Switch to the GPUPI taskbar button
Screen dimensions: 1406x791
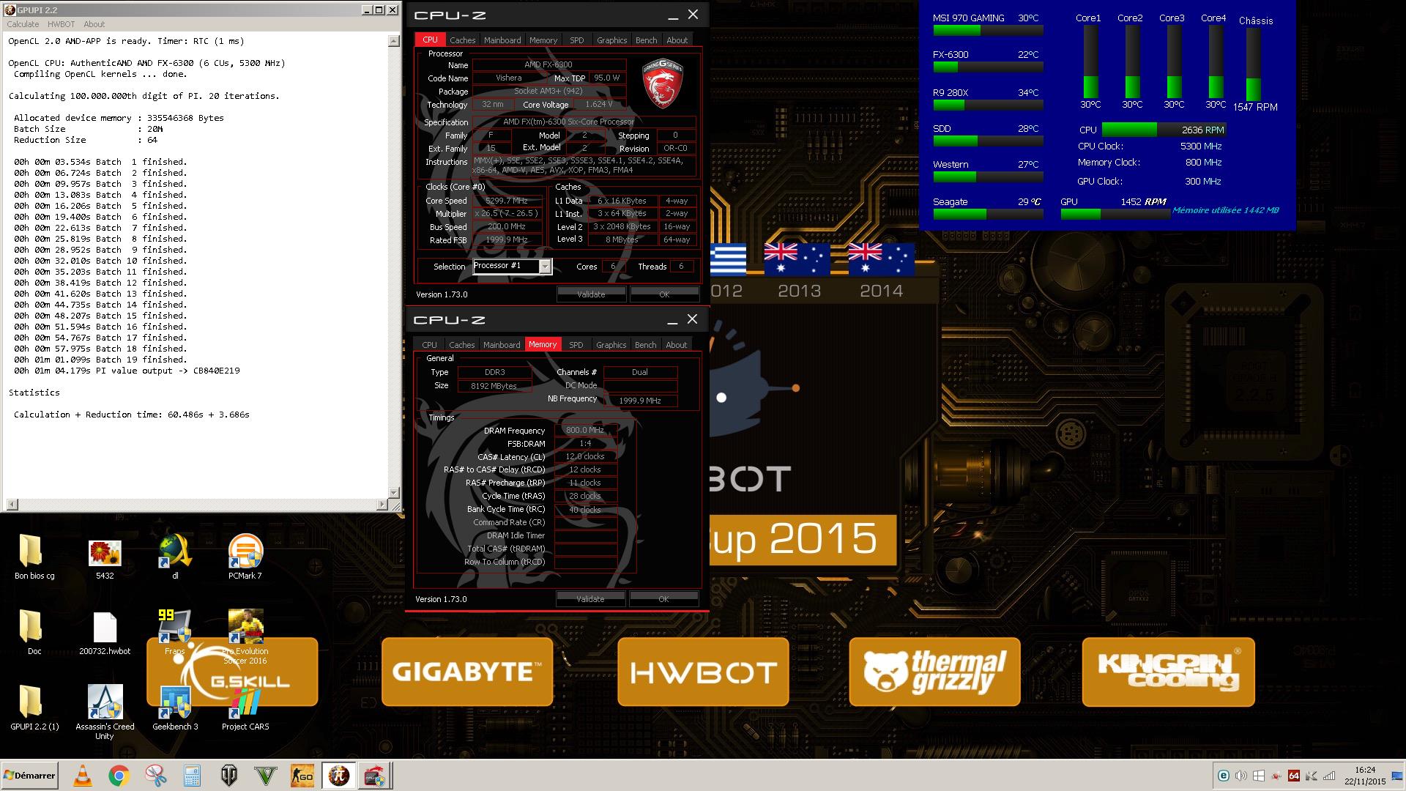(339, 776)
